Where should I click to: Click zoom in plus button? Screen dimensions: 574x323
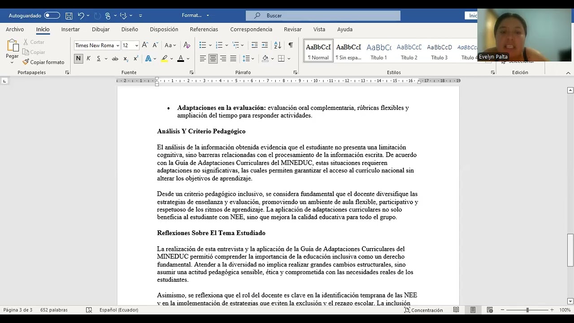(552, 310)
